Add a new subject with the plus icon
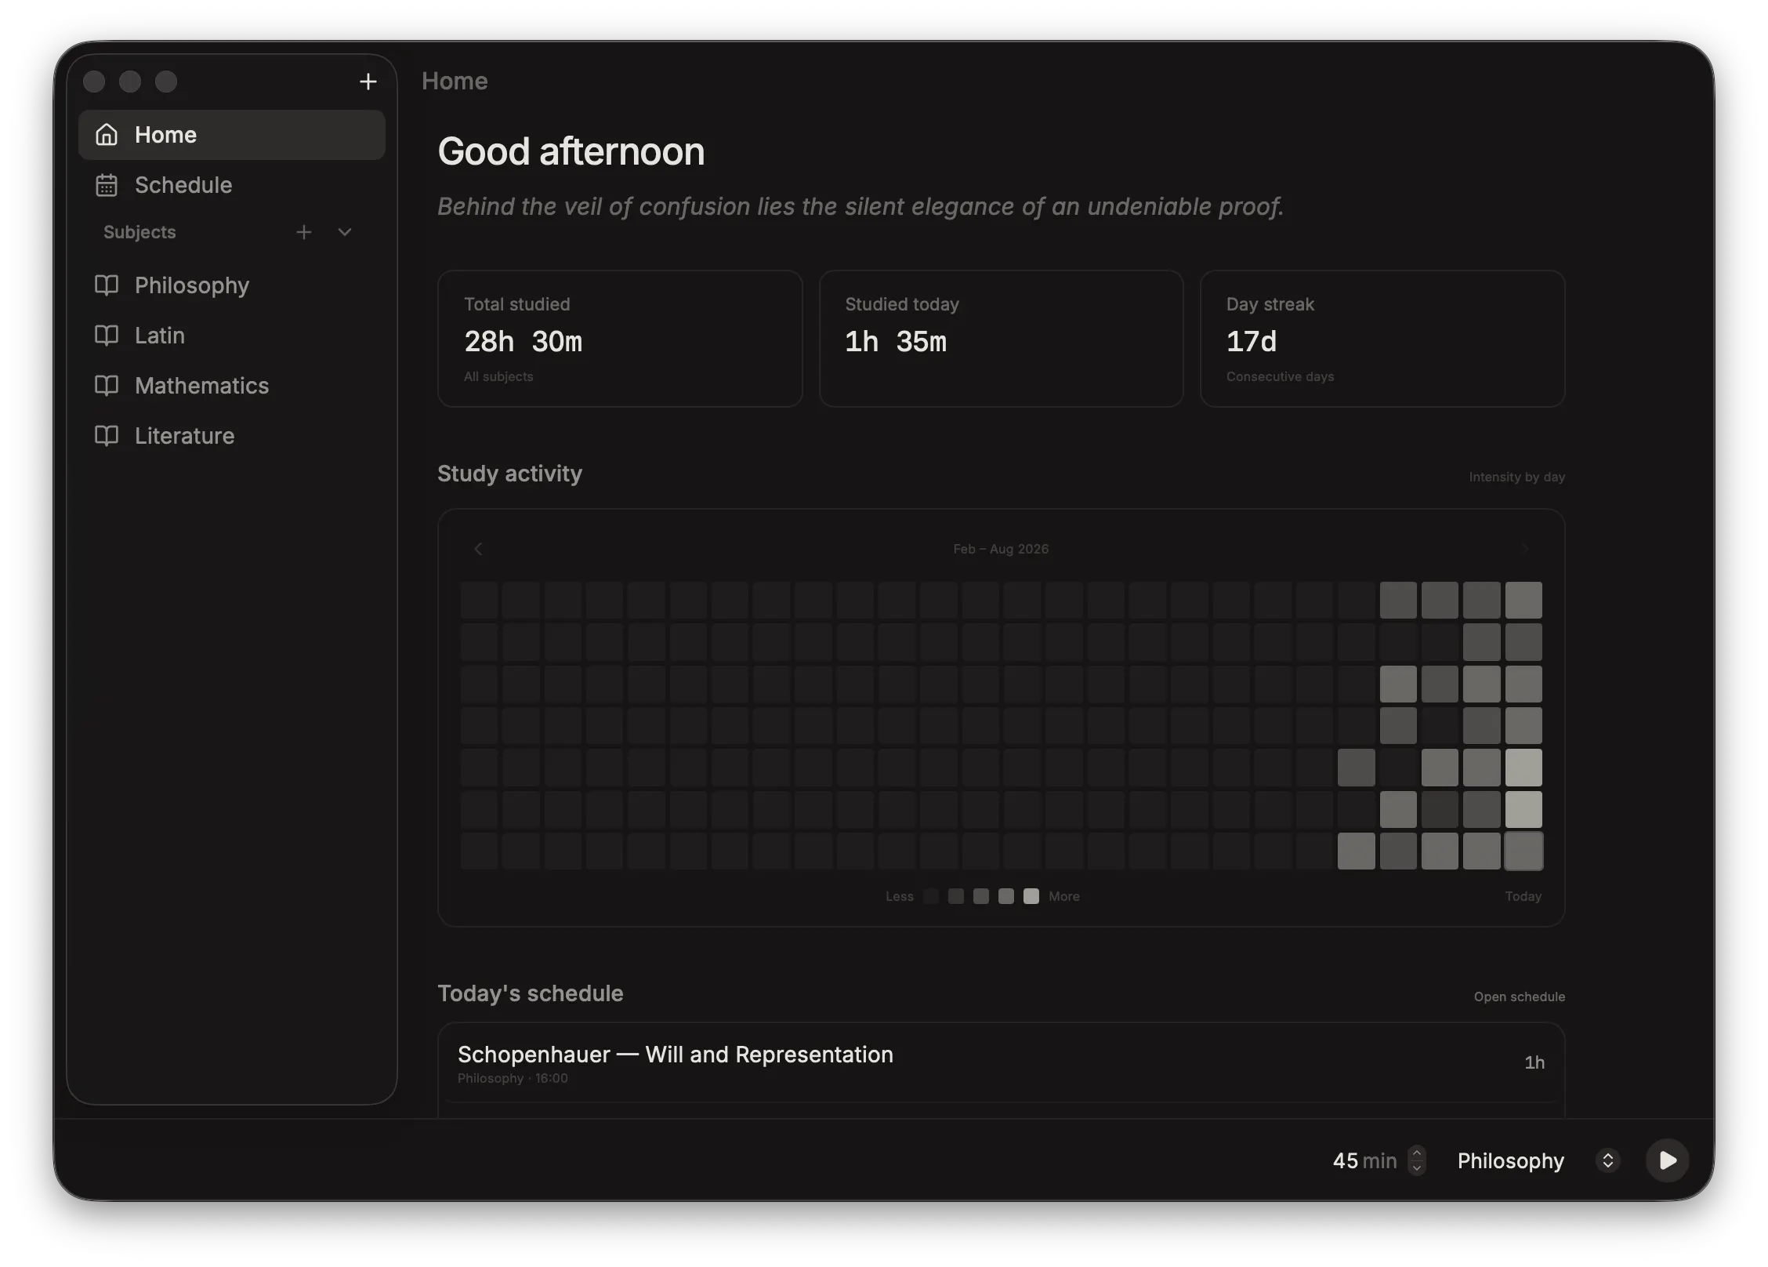The image size is (1768, 1267). [x=304, y=232]
